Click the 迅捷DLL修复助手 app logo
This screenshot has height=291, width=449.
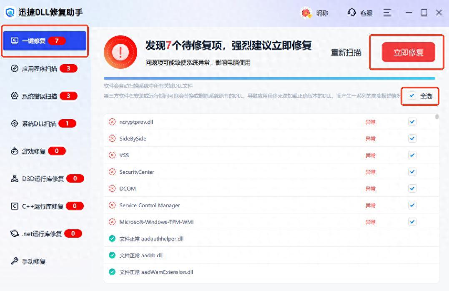click(x=10, y=13)
